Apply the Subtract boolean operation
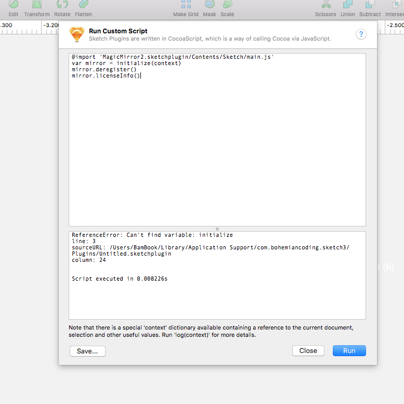This screenshot has width=404, height=404. [370, 8]
